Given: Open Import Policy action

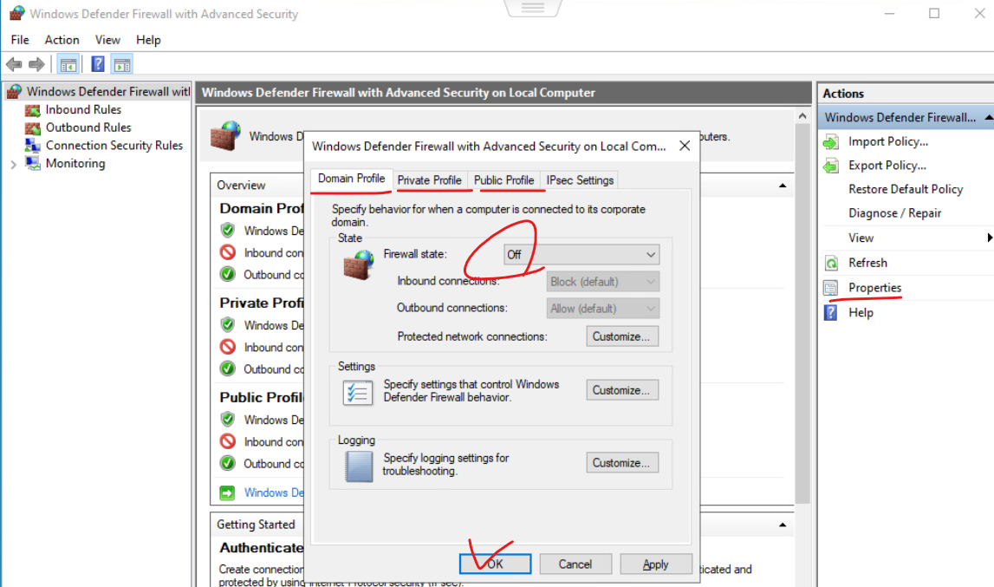Looking at the screenshot, I should [x=888, y=141].
